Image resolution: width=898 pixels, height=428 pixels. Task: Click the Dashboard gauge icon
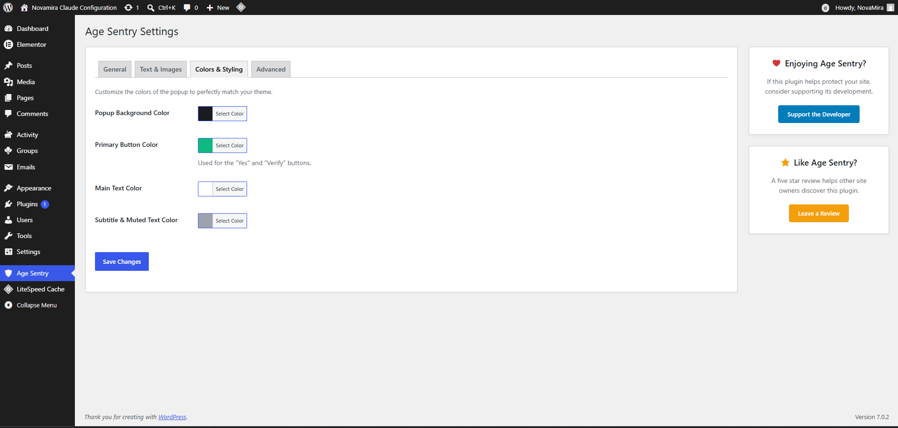coord(8,29)
